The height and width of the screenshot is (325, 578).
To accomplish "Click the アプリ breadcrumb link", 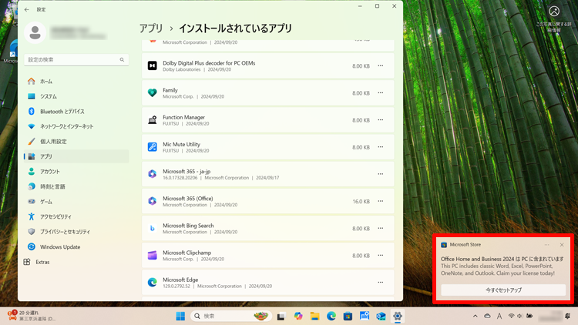I will 151,28.
